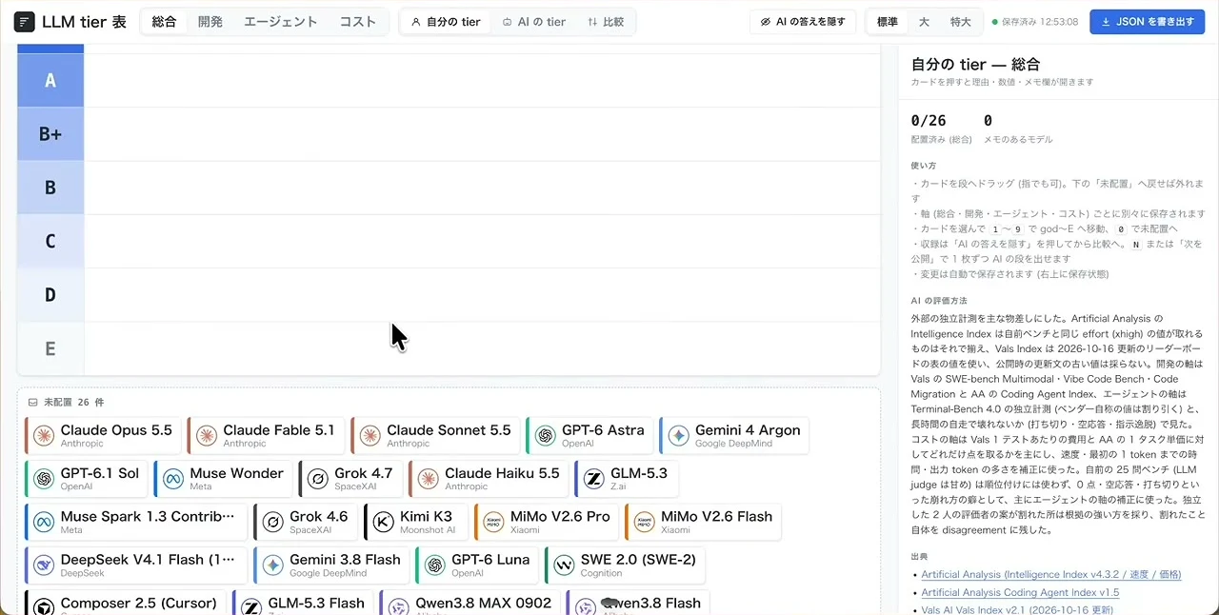Click the Z.ai logo on the GLM-5.3 card
The height and width of the screenshot is (615, 1219).
click(x=594, y=479)
